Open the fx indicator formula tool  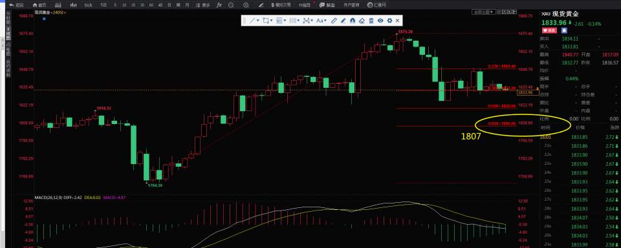coord(219,5)
